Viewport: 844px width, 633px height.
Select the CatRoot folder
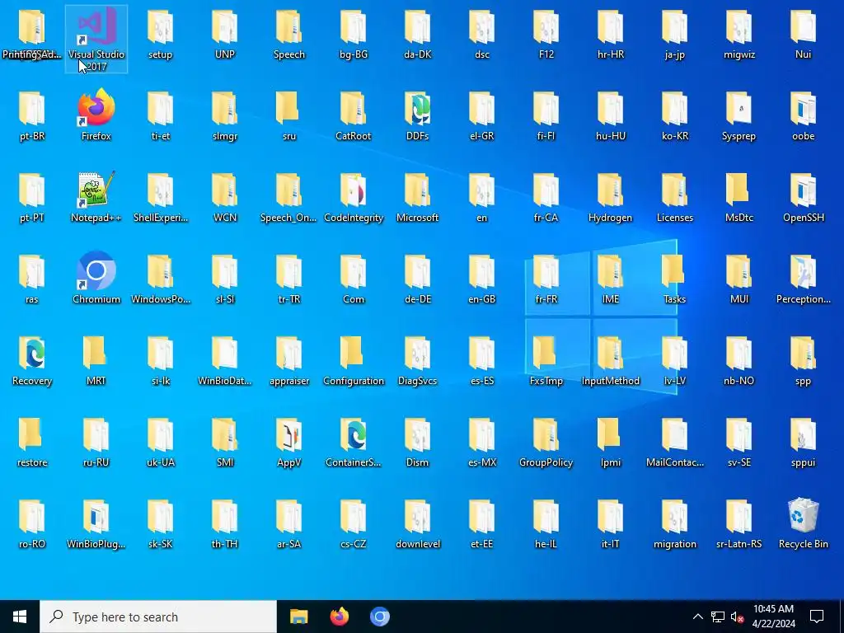(x=354, y=115)
